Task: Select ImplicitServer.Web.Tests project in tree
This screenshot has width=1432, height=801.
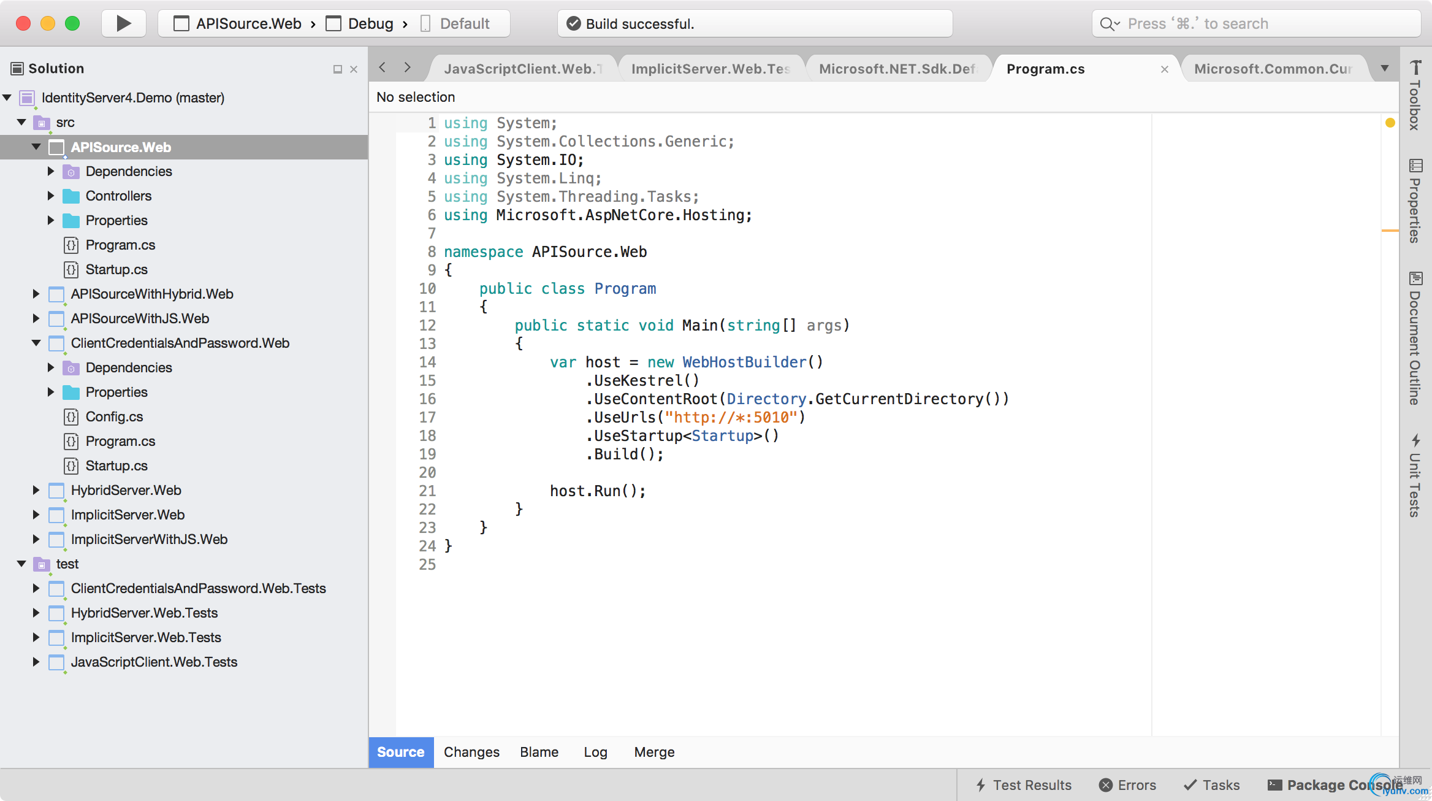Action: pos(146,637)
